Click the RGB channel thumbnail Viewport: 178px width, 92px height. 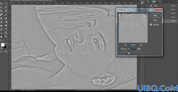[151, 6]
